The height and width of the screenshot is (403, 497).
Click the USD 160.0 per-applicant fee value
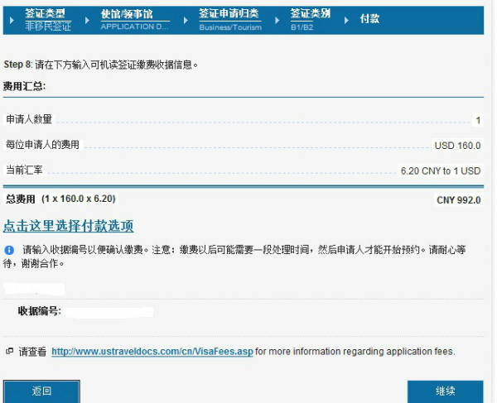point(457,146)
